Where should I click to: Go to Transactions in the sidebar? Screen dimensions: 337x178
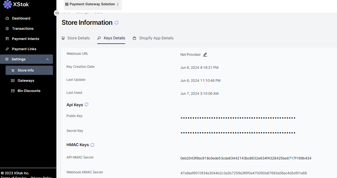click(x=23, y=28)
